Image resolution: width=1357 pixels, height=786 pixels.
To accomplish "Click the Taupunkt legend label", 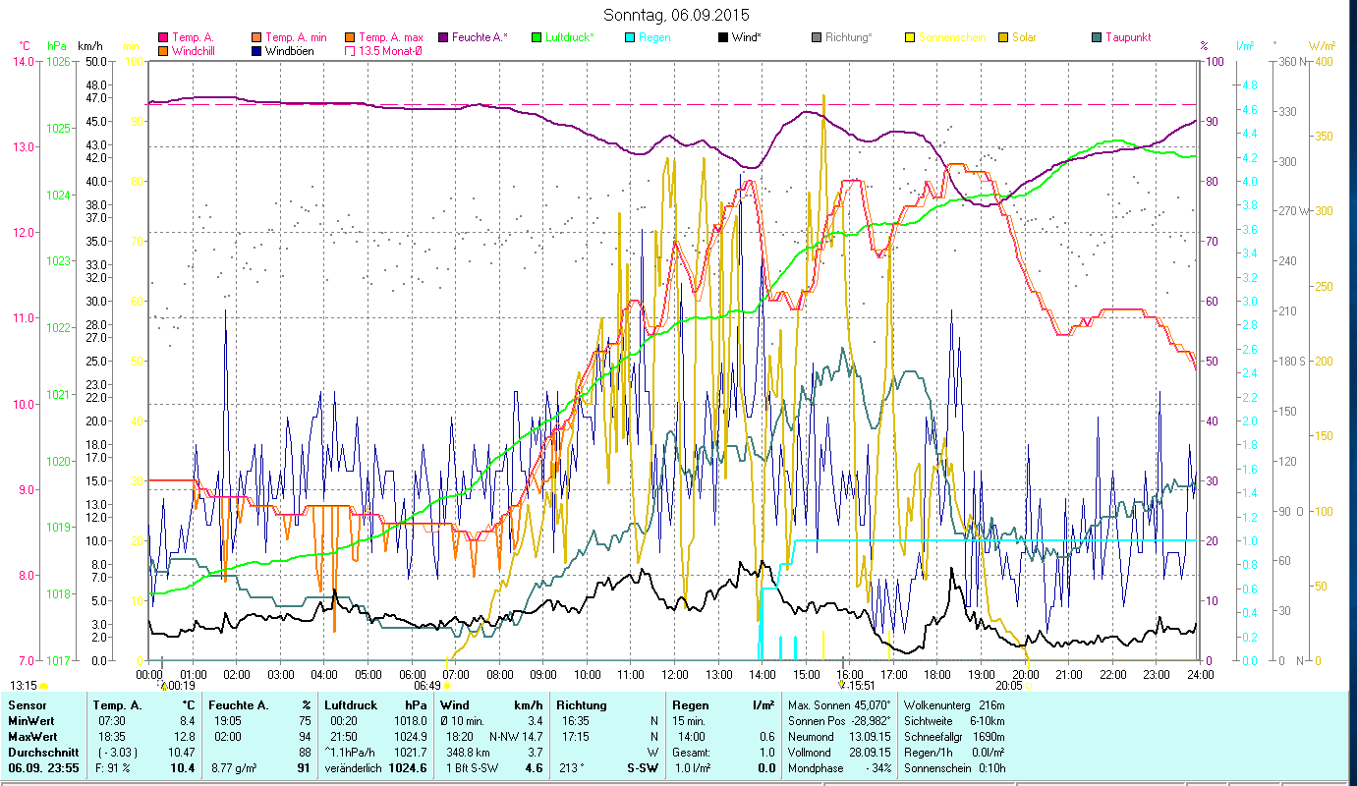I will coord(1128,37).
